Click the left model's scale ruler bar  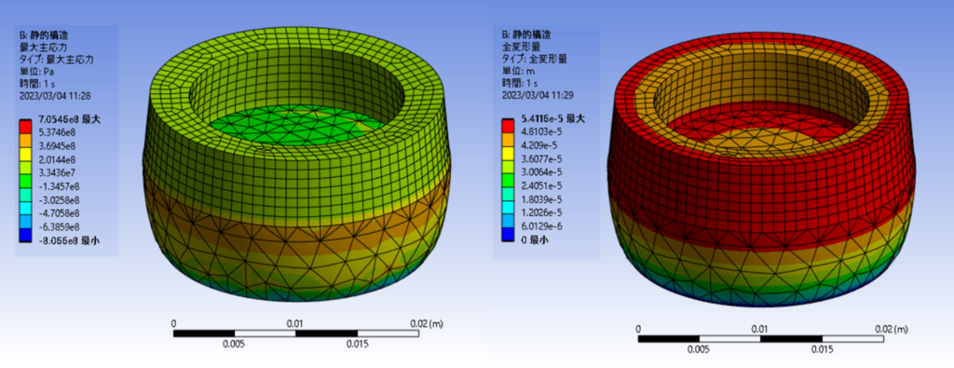[295, 334]
